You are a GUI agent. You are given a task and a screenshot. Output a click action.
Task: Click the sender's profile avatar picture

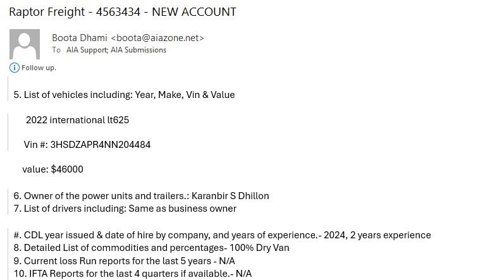(x=25, y=44)
